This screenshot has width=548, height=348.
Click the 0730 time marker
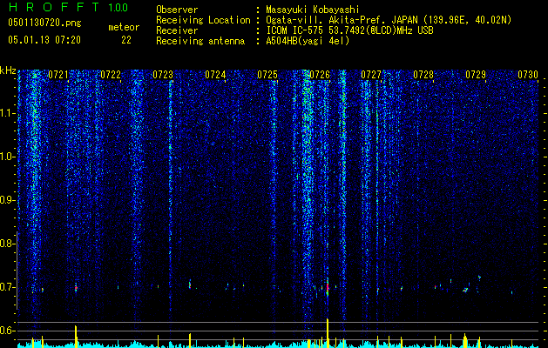coord(528,75)
